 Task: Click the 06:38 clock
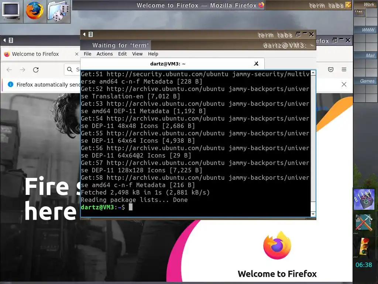364,265
